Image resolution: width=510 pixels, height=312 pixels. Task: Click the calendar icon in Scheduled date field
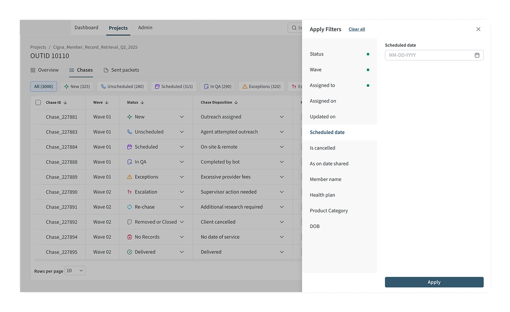tap(477, 55)
